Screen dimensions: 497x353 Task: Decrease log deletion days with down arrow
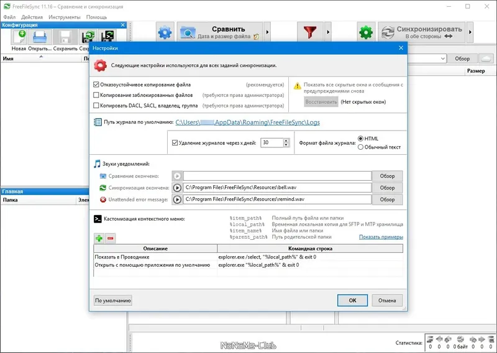(286, 145)
